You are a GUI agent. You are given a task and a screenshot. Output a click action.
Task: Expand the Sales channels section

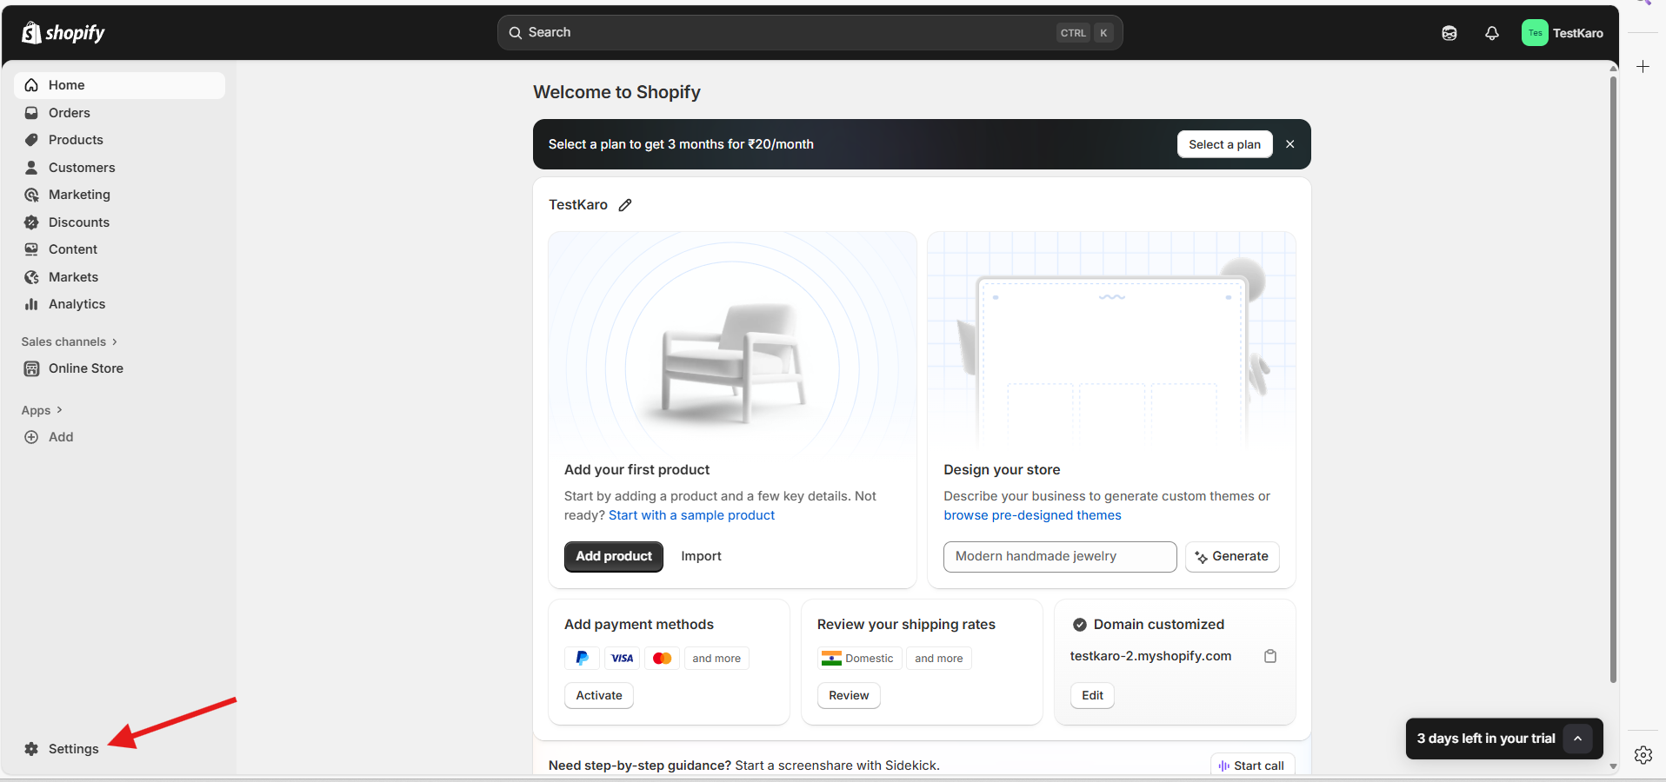(69, 341)
